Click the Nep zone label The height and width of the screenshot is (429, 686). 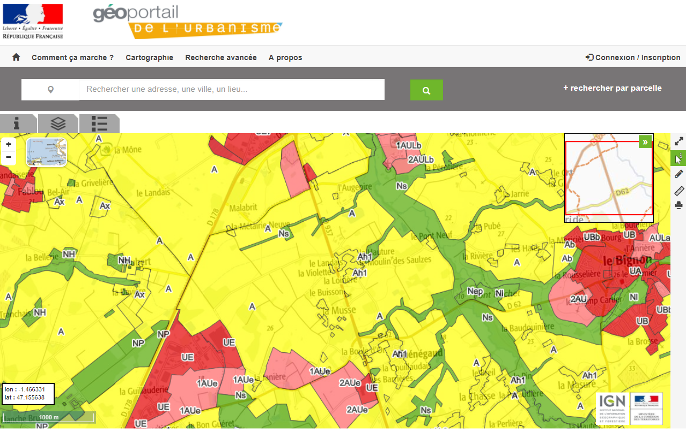(475, 292)
